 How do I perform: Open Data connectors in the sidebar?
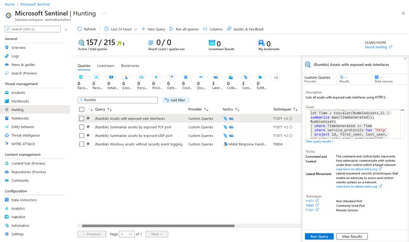pyautogui.click(x=24, y=200)
